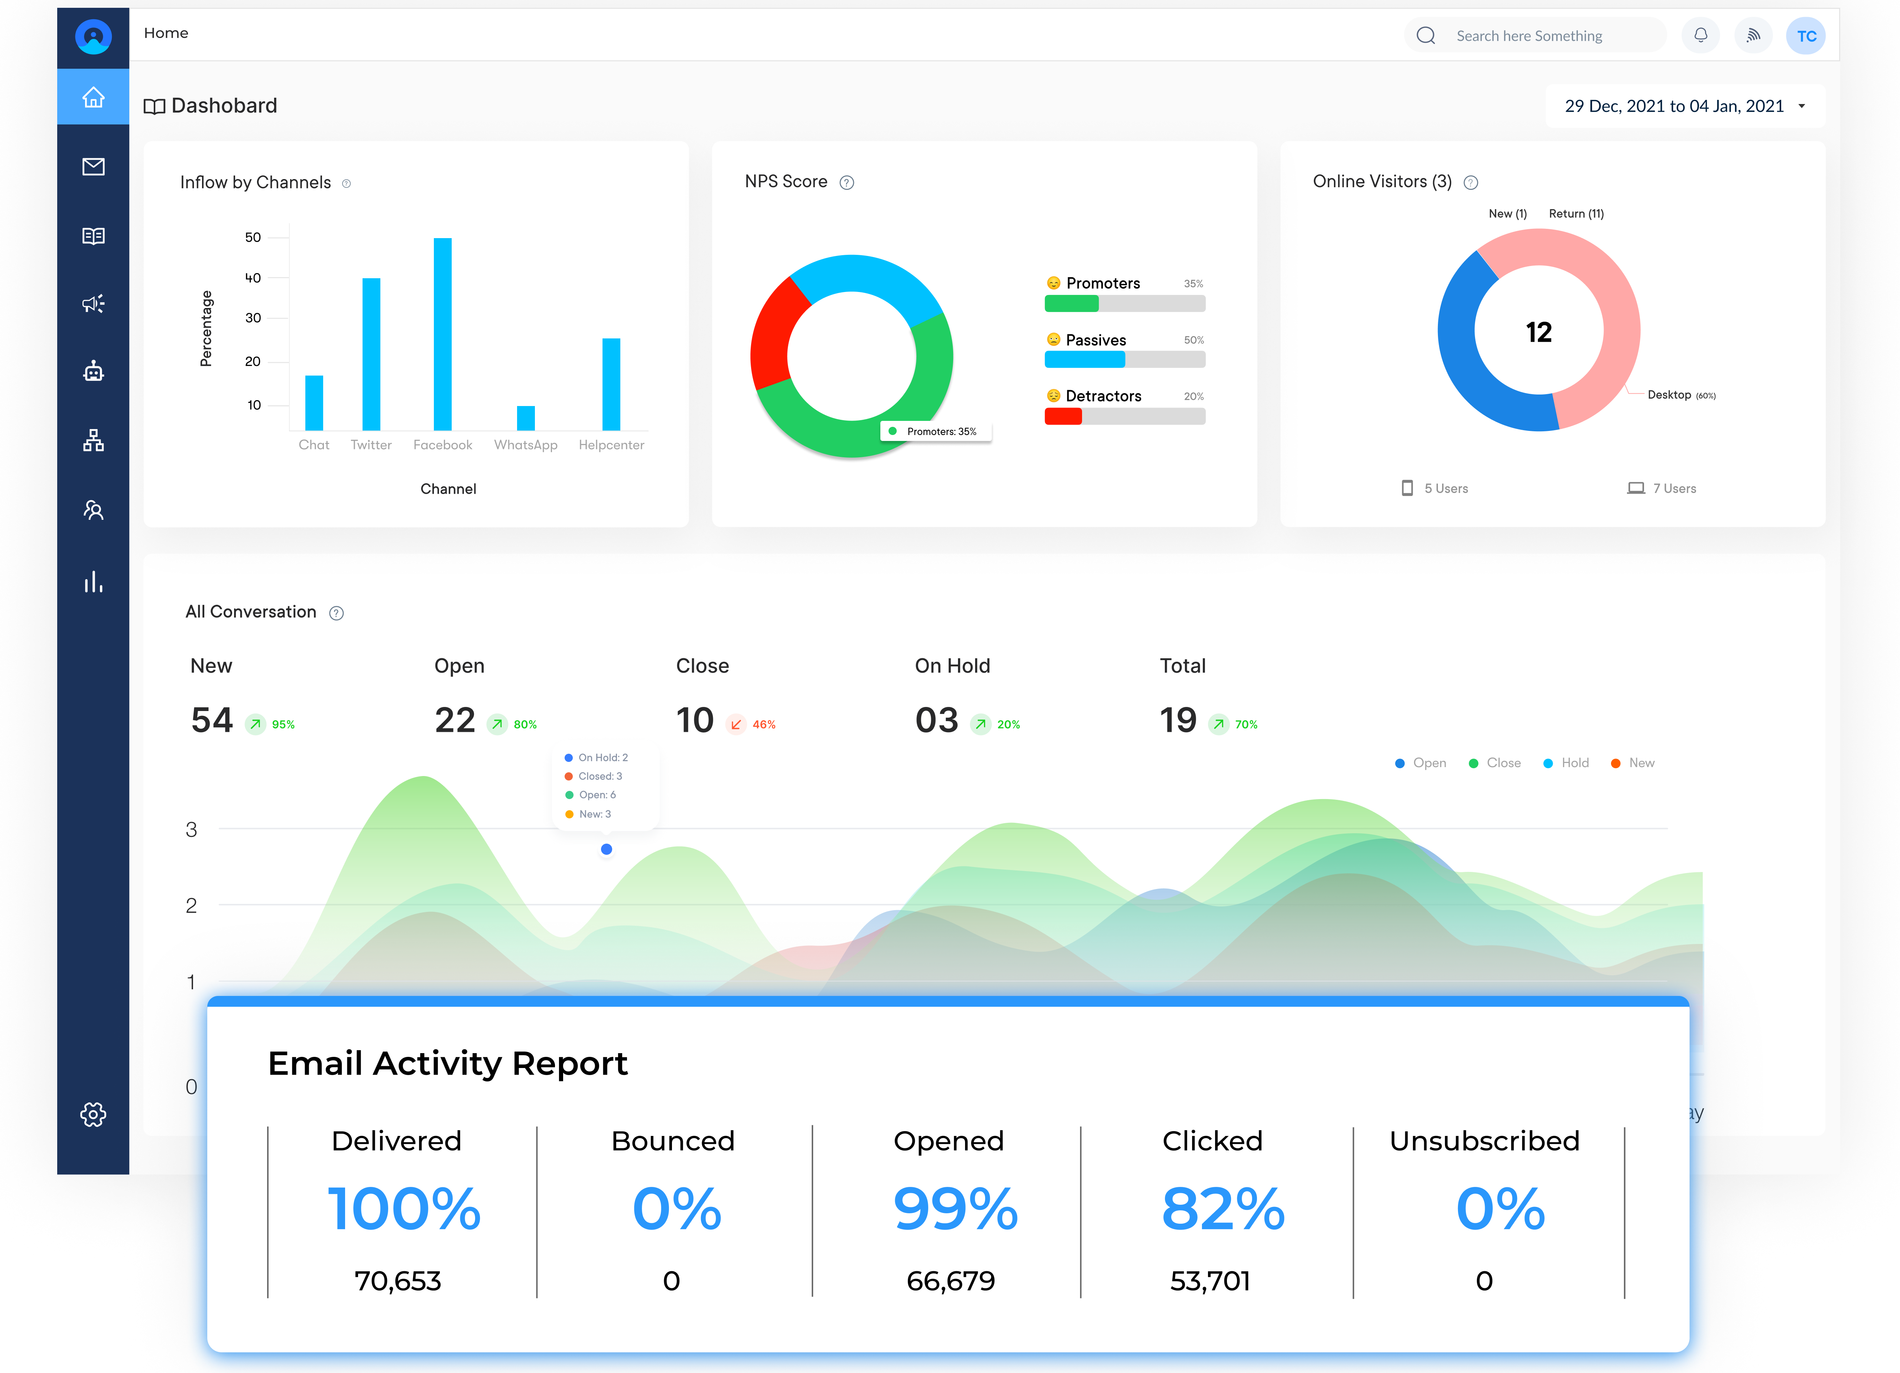
Task: Click the Unsubscribed 0% statistic
Action: (1500, 1209)
